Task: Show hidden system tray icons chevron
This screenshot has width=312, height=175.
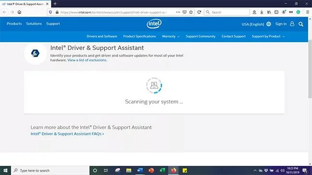Action: coord(255,171)
